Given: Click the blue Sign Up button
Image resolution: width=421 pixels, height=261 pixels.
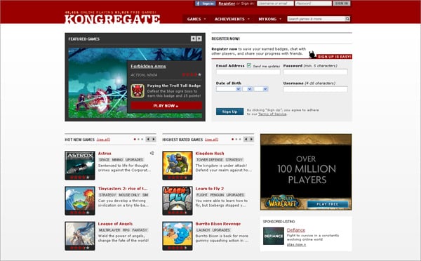Looking at the screenshot, I should click(229, 112).
